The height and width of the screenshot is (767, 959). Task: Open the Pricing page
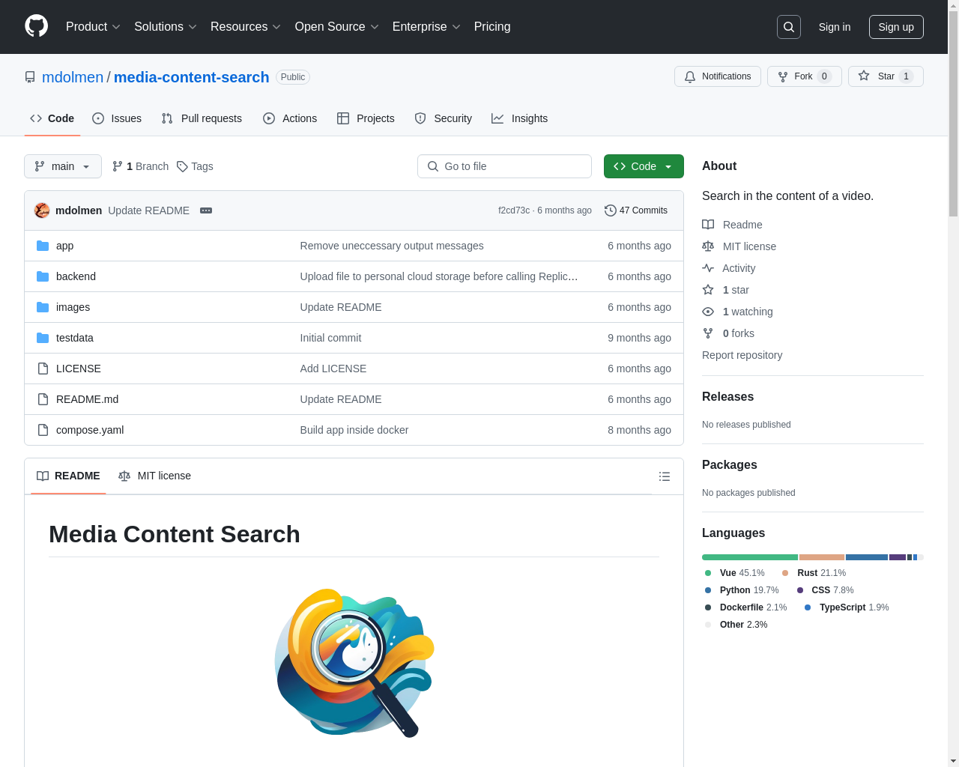(492, 27)
